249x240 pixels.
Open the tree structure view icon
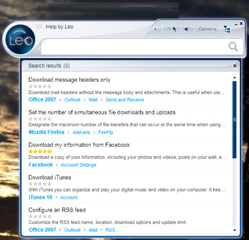227,29
